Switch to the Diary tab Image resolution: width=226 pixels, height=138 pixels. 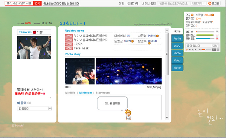click(177, 46)
